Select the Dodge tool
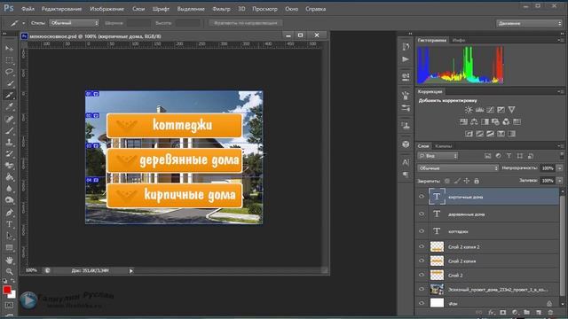This screenshot has height=319, width=568. [9, 200]
